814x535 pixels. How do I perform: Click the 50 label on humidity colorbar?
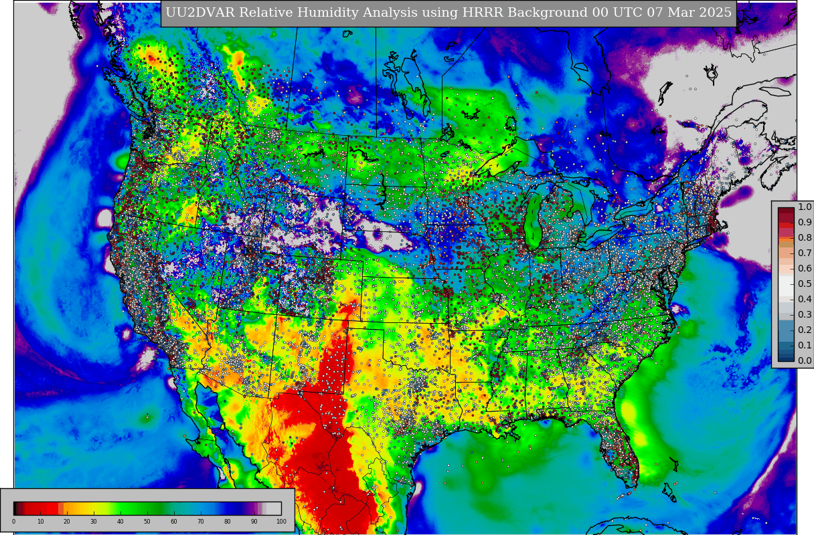pos(147,521)
